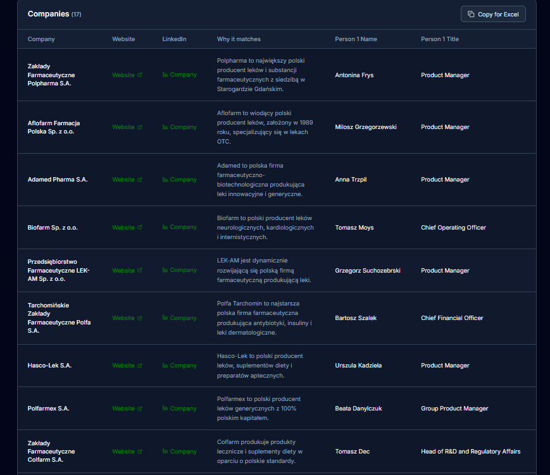The width and height of the screenshot is (550, 475).
Task: Click Head of R&D and Regulatory Affairs cell
Action: pos(470,452)
